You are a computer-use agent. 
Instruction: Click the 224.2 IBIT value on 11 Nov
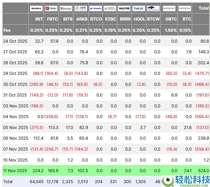(38, 171)
